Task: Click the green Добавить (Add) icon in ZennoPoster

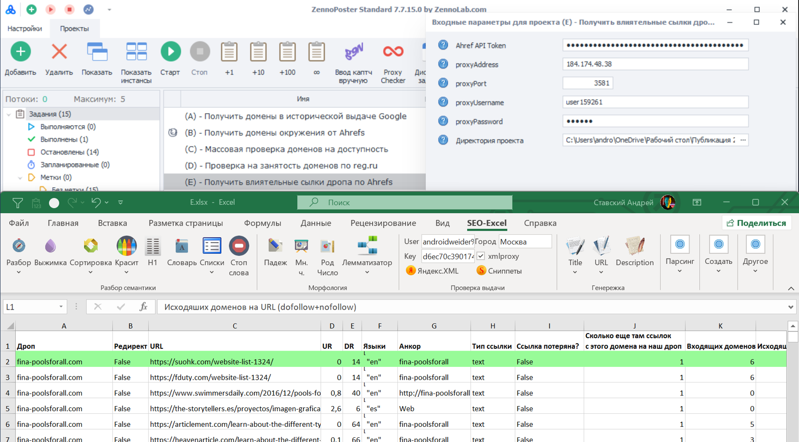Action: point(20,52)
